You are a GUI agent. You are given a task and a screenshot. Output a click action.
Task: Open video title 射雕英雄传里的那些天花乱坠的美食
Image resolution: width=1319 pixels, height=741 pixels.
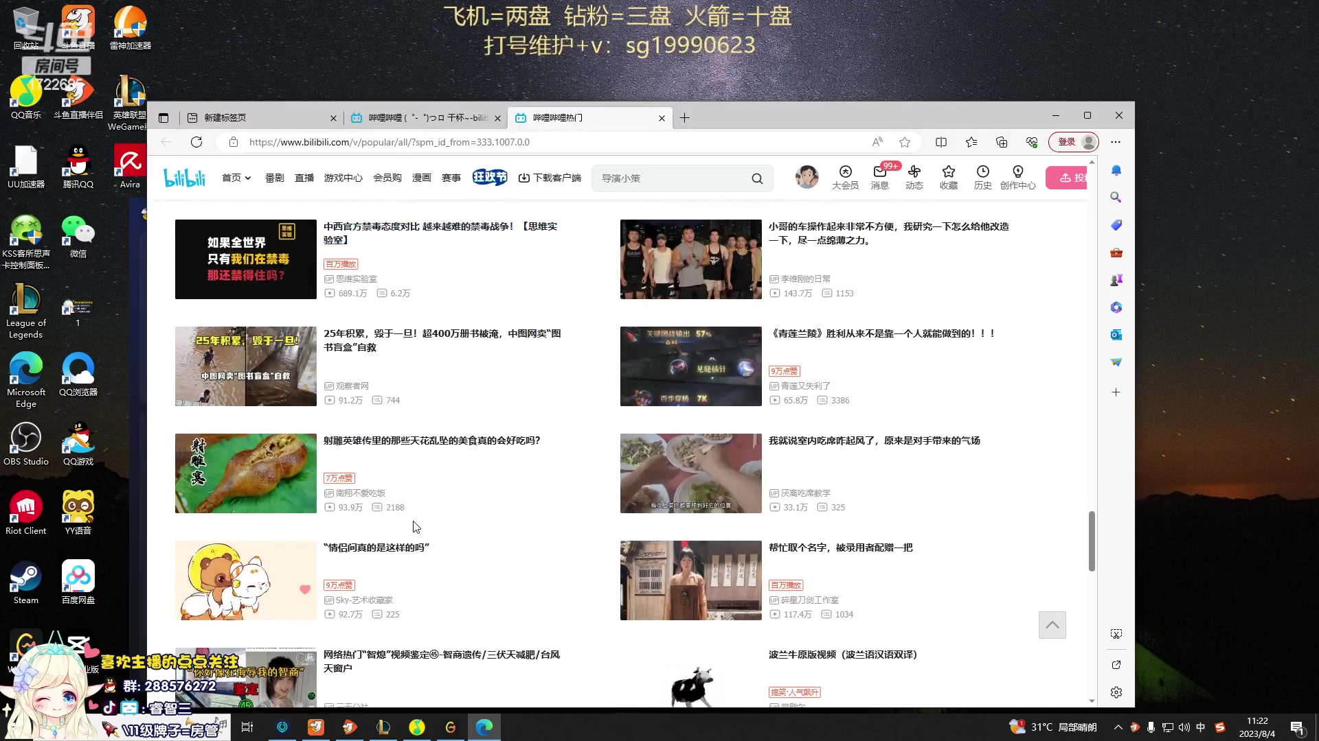coord(432,440)
